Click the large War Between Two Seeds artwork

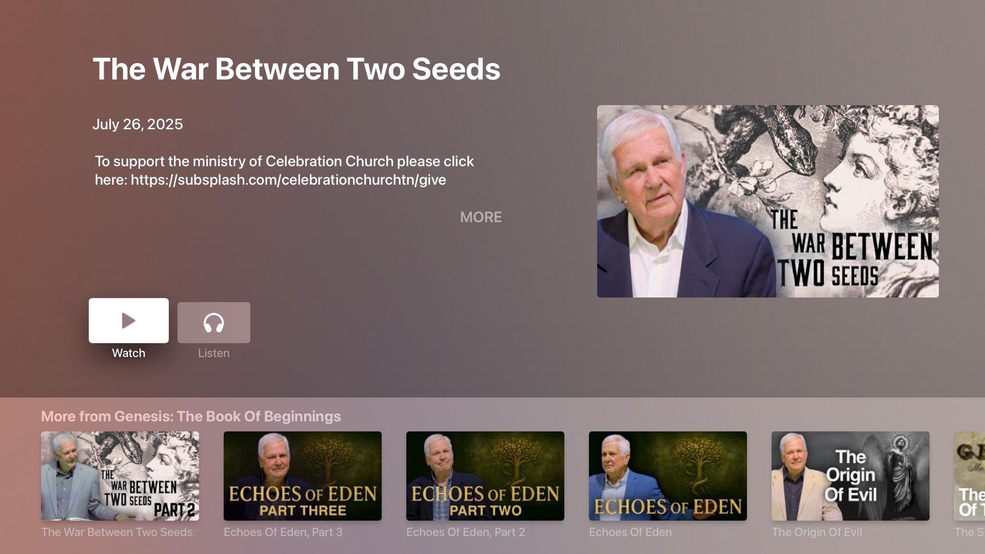pos(768,201)
